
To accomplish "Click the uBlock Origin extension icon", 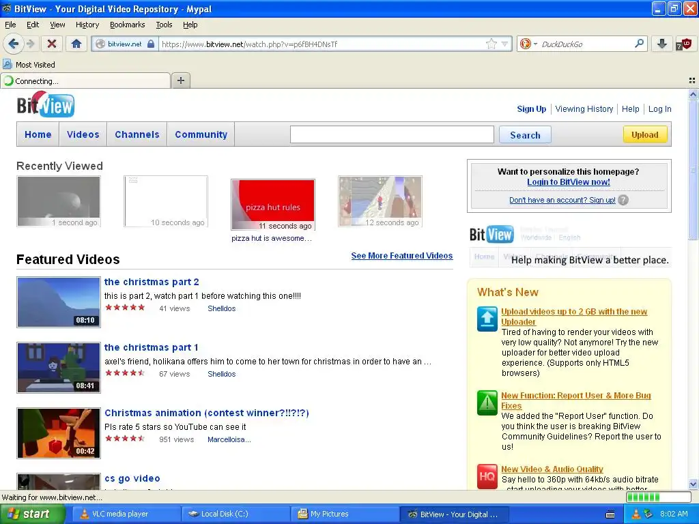I will pos(683,44).
